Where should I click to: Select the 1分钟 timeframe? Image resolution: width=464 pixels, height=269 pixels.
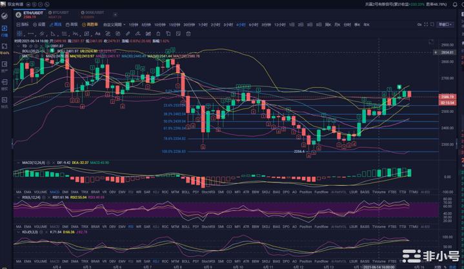(x=133, y=25)
